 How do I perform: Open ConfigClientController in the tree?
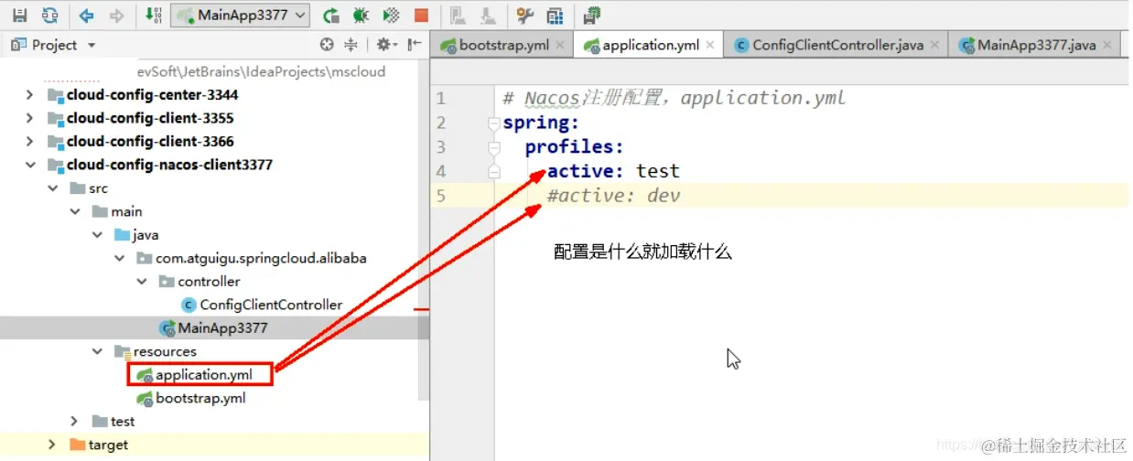pos(271,305)
